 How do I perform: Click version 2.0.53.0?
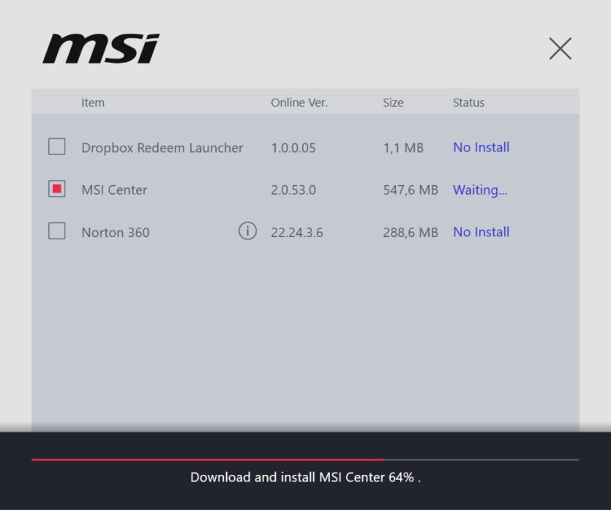(x=293, y=190)
